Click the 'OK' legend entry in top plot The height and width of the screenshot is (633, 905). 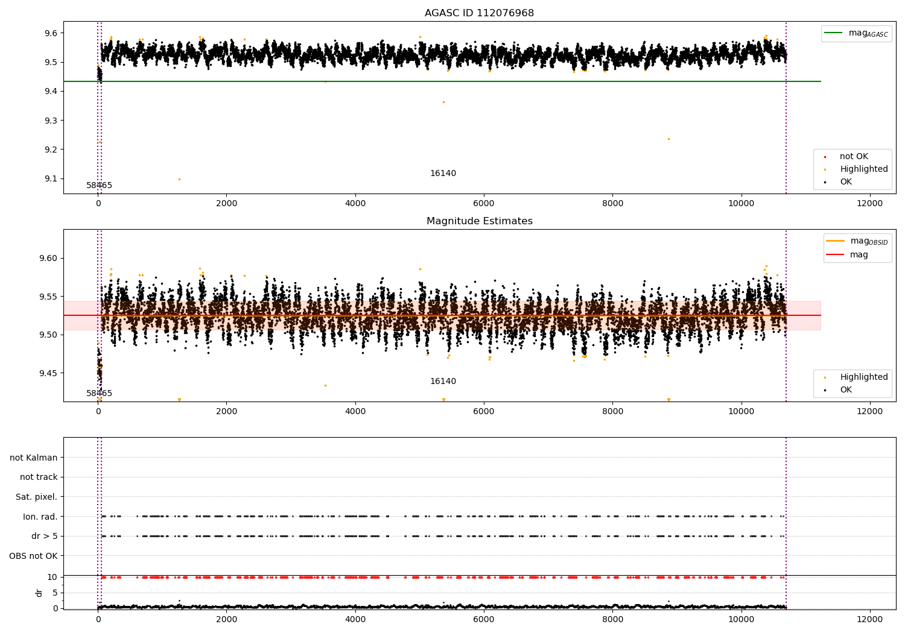coord(846,182)
